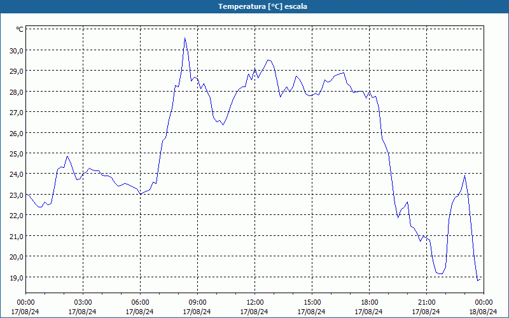Click the 12:00 time axis label
This screenshot has width=509, height=318.
(x=254, y=302)
